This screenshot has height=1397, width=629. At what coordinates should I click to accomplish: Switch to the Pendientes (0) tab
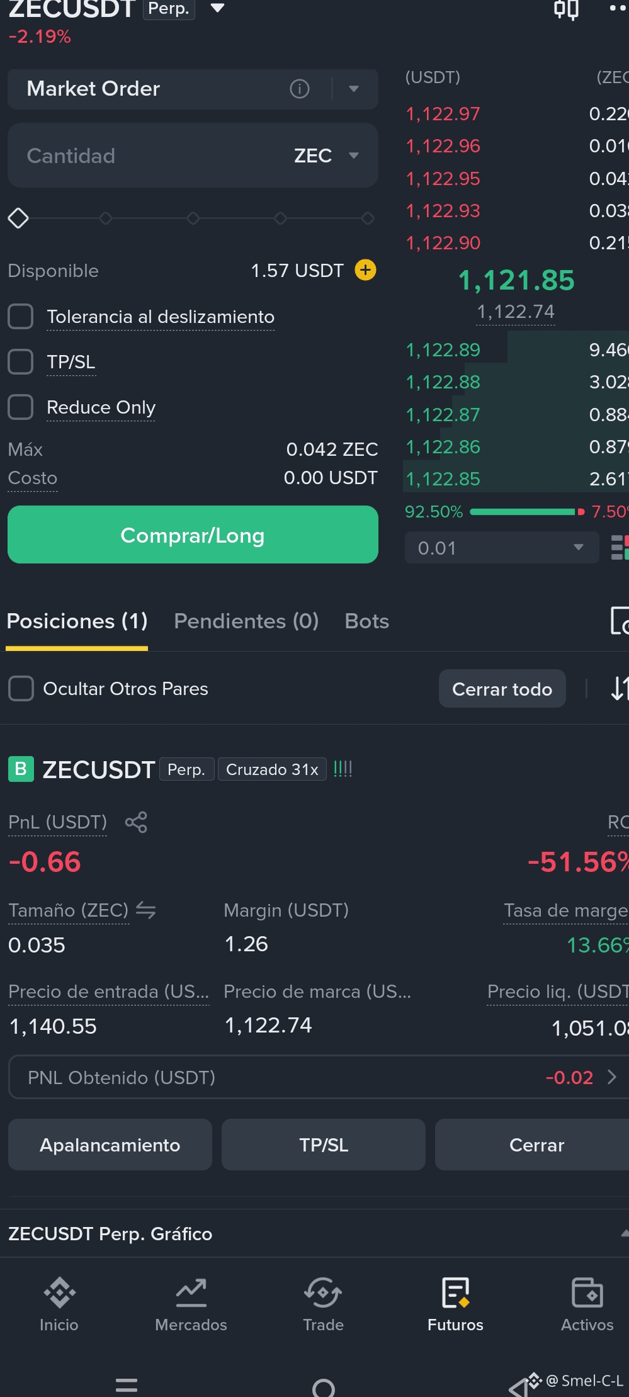click(246, 621)
